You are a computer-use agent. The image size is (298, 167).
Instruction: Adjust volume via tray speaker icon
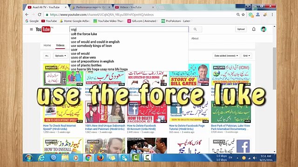coord(255,158)
